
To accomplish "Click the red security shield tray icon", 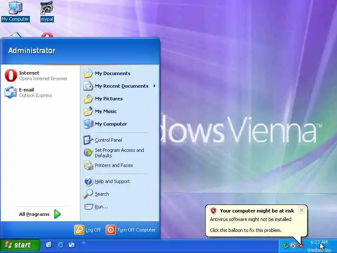I will point(301,245).
